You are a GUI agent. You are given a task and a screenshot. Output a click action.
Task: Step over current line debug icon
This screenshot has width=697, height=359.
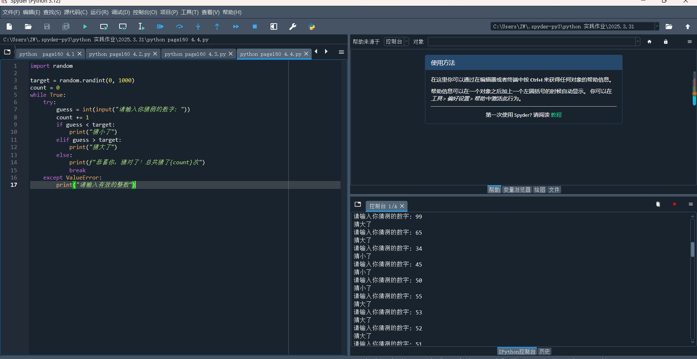point(179,26)
